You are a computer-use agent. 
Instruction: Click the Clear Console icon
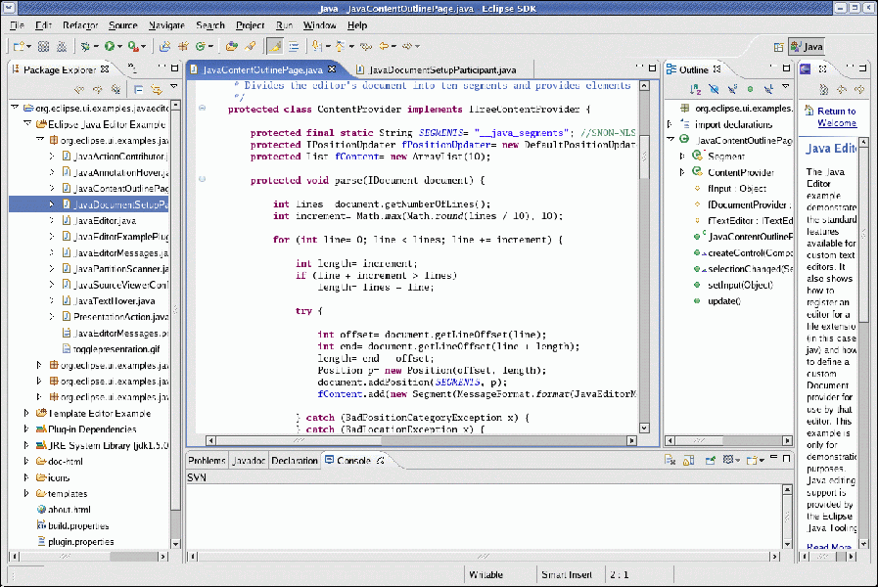coord(670,460)
